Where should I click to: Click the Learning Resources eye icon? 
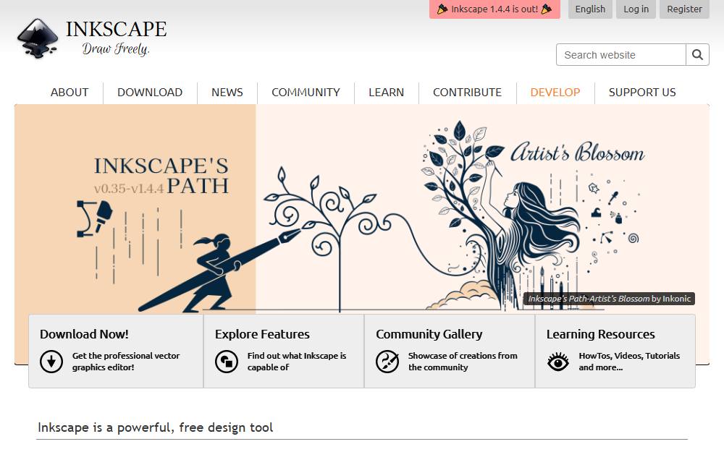557,362
